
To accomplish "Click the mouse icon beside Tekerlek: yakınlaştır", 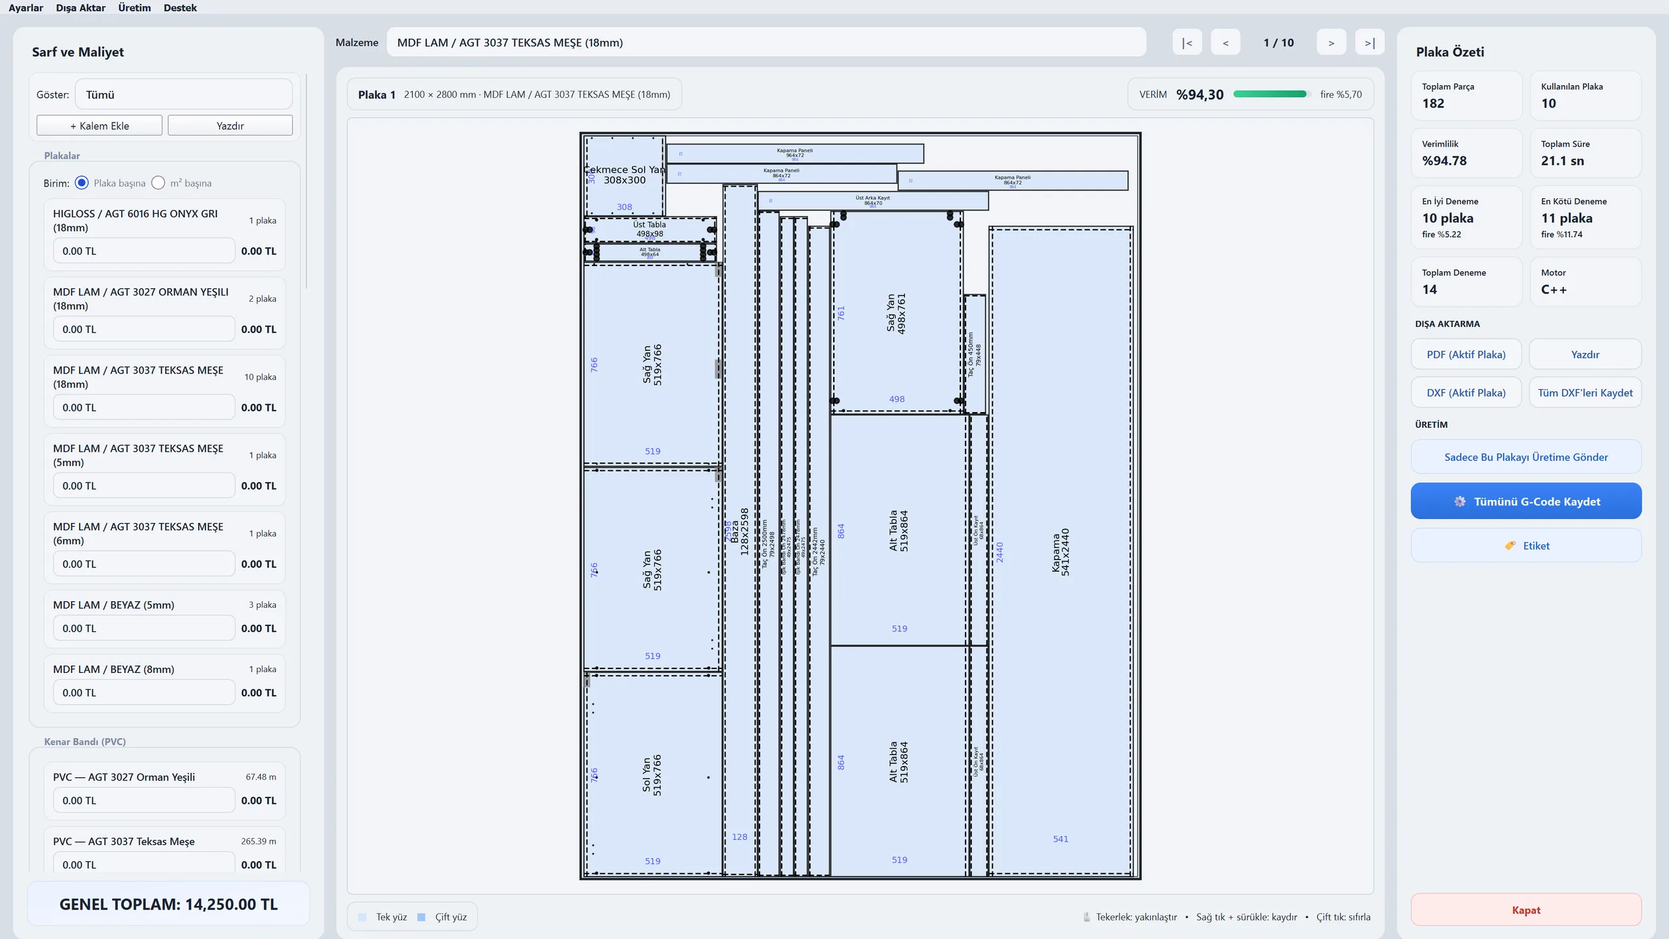I will [1087, 917].
